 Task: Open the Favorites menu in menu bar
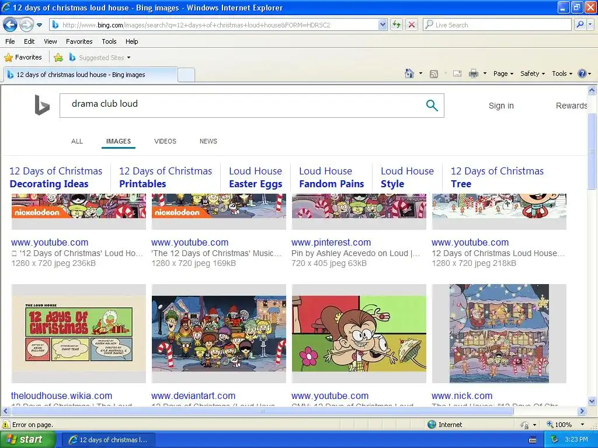(x=79, y=41)
